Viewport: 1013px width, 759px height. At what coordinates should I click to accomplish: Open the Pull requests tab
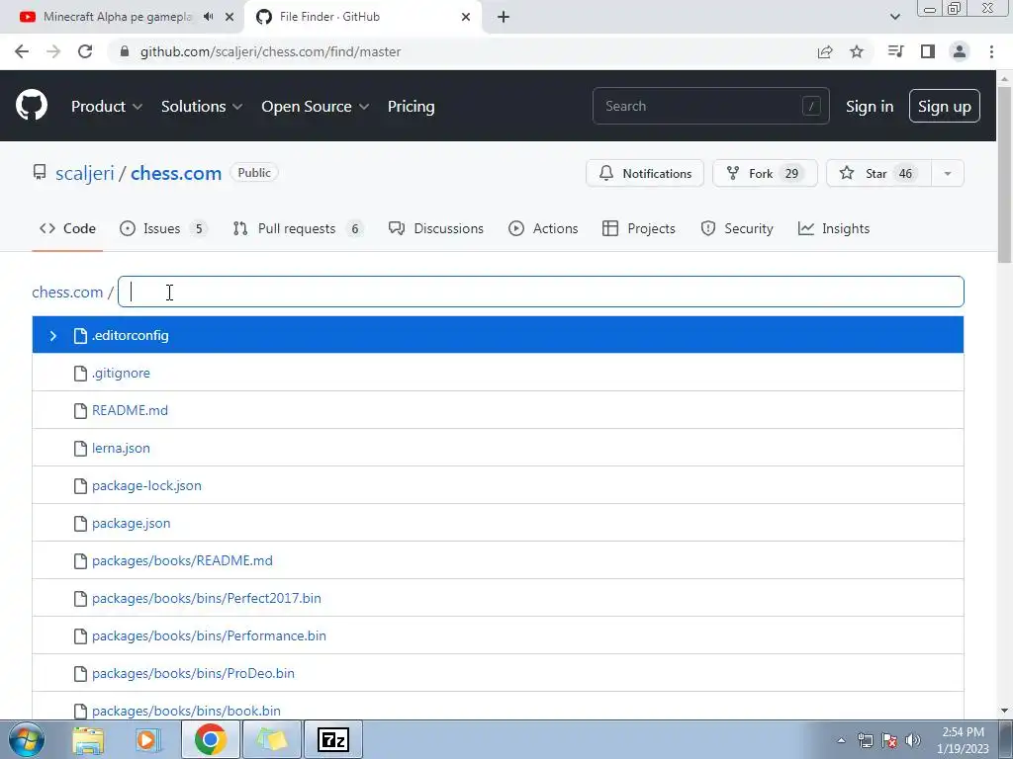pyautogui.click(x=299, y=228)
